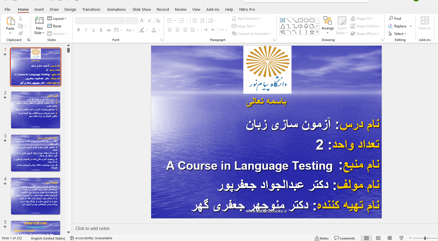The width and height of the screenshot is (438, 241).
Task: Select the Text Box shape in the gallery
Action: 282,20
